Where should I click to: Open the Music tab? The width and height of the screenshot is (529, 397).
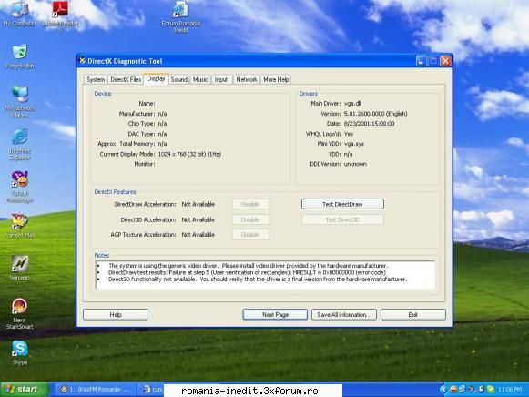point(200,79)
